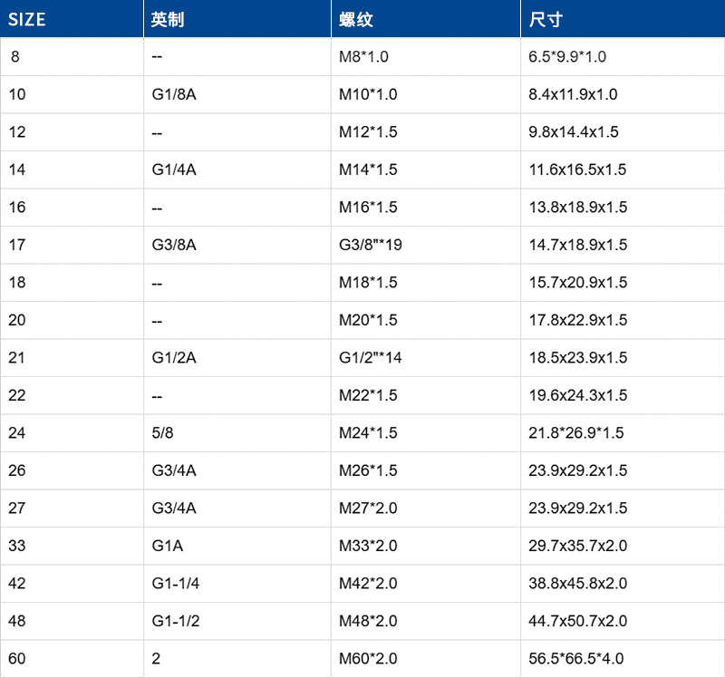Click the M26*1.5 thread cell
This screenshot has height=678, width=725.
pyautogui.click(x=368, y=470)
